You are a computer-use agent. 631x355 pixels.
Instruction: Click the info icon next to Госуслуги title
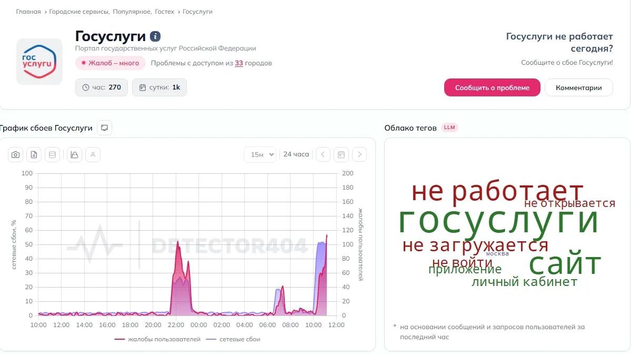154,36
